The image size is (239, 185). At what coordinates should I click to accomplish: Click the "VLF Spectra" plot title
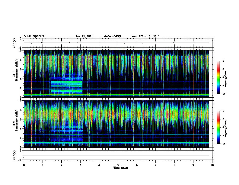coord(34,36)
